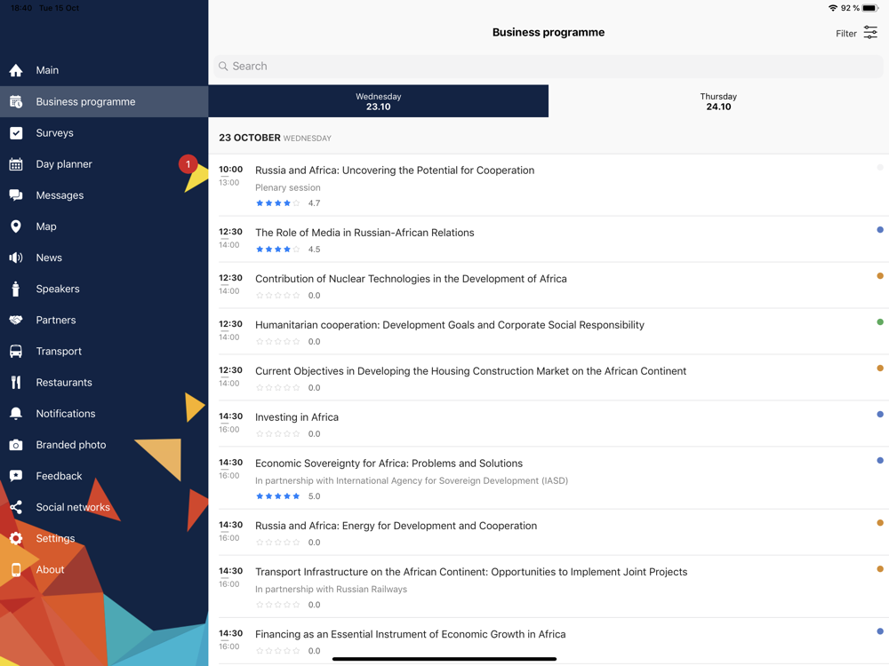This screenshot has height=666, width=889.
Task: Click the Partners handshake icon
Action: tap(16, 320)
